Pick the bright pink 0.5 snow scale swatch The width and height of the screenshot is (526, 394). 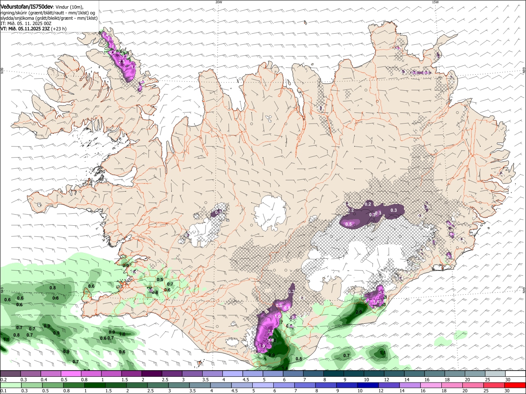point(71,374)
